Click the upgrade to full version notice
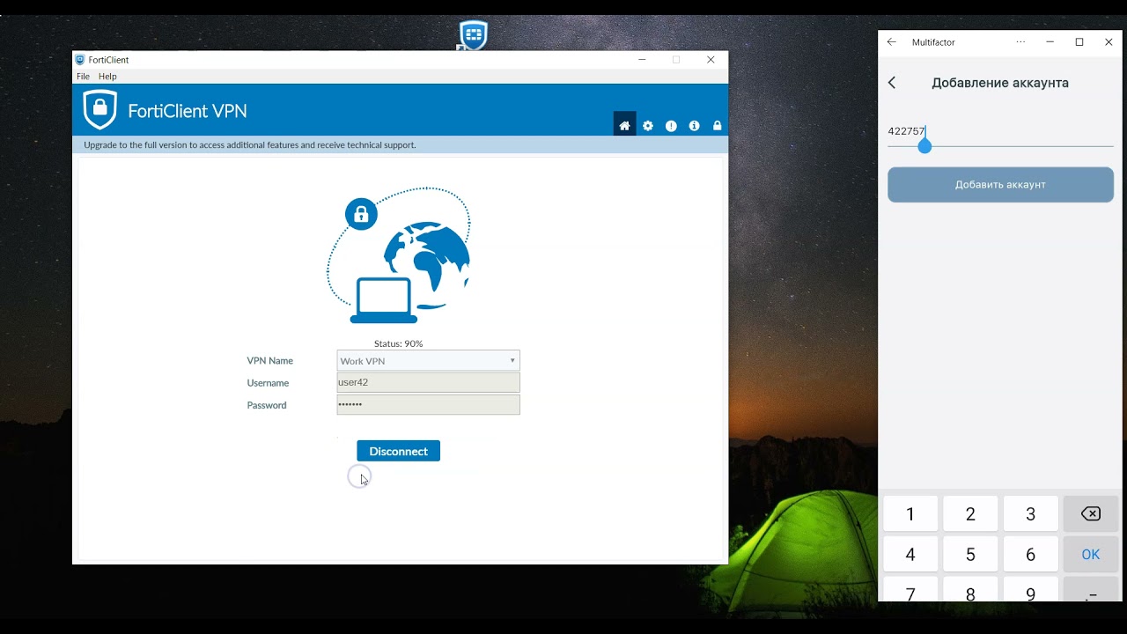Viewport: 1127px width, 634px height. tap(250, 145)
